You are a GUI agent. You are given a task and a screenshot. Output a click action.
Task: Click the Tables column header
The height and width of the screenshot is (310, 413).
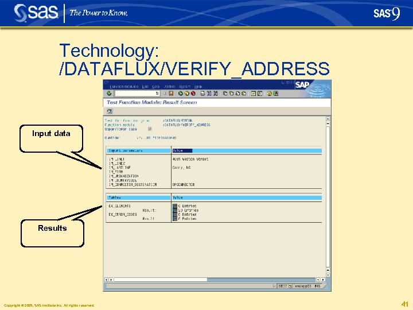click(x=139, y=197)
